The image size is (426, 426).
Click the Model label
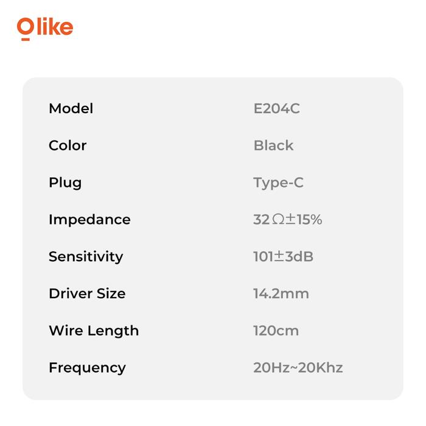tap(71, 109)
